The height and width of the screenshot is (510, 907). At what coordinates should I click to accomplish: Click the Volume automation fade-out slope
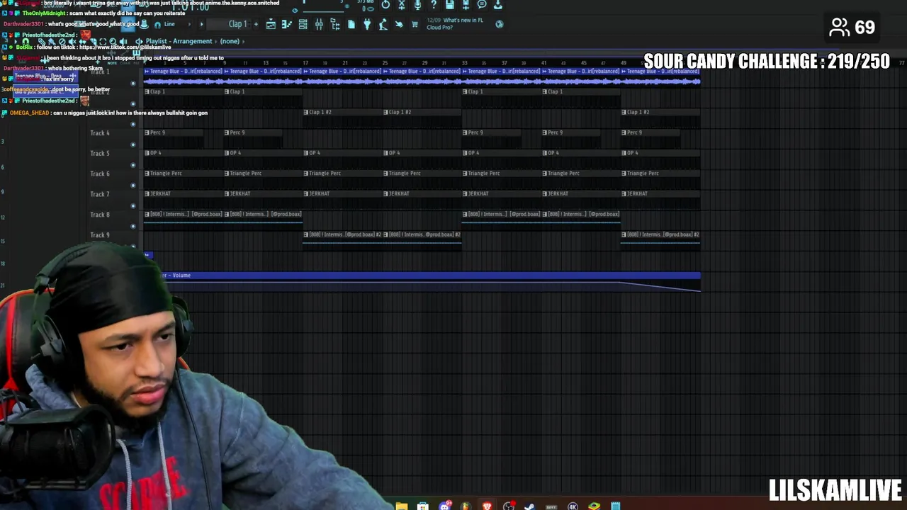pos(659,285)
